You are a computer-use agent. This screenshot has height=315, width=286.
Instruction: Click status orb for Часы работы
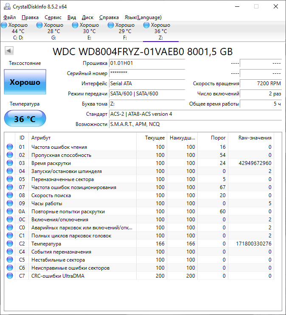10,203
